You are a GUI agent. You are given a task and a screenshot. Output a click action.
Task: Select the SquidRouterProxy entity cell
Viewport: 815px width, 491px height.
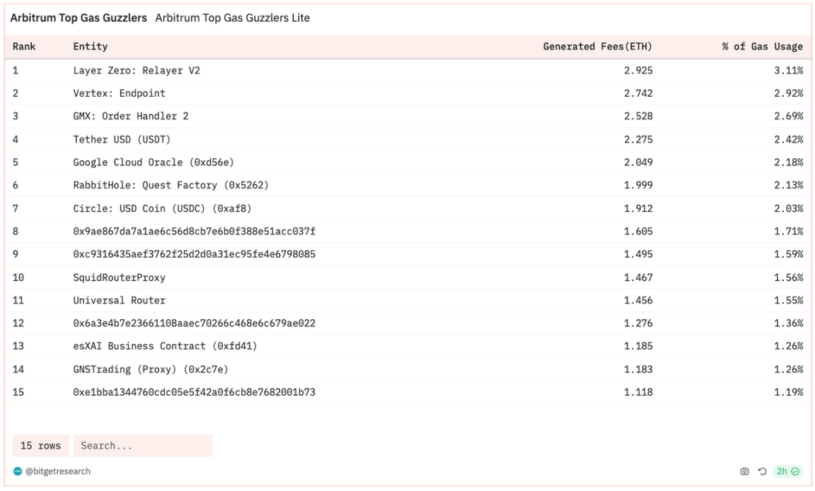pyautogui.click(x=119, y=278)
